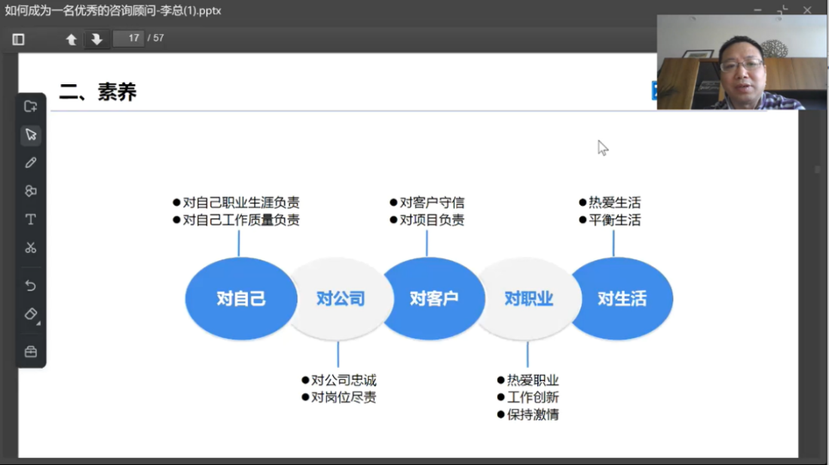The width and height of the screenshot is (829, 465).
Task: Close the pptx viewer window
Action: [807, 10]
